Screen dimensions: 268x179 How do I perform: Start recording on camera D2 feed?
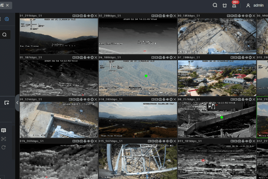[x=156, y=16]
